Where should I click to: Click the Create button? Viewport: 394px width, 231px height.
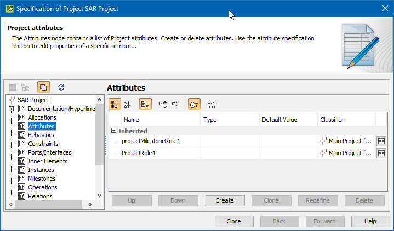pyautogui.click(x=225, y=200)
